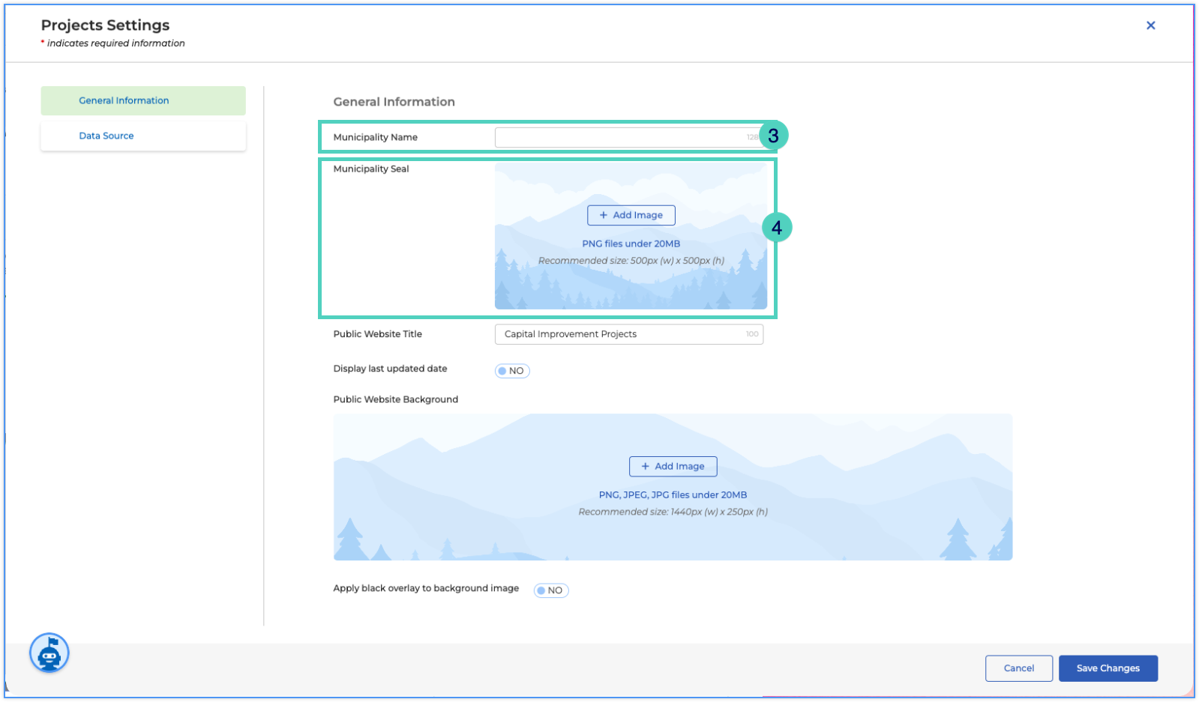Click the Municipality Seal image drop area
This screenshot has width=1199, height=702.
[631, 236]
